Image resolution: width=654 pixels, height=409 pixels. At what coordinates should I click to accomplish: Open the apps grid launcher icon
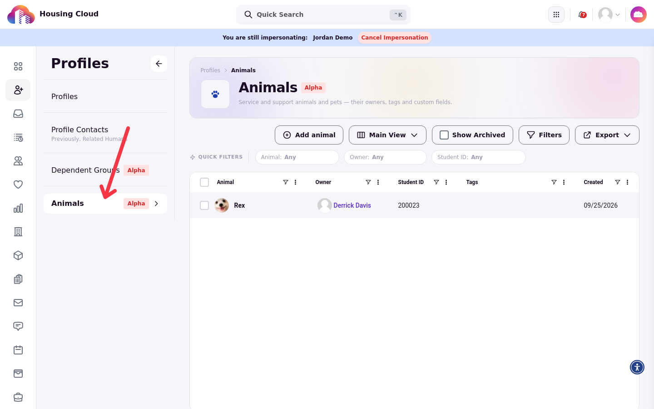point(556,15)
